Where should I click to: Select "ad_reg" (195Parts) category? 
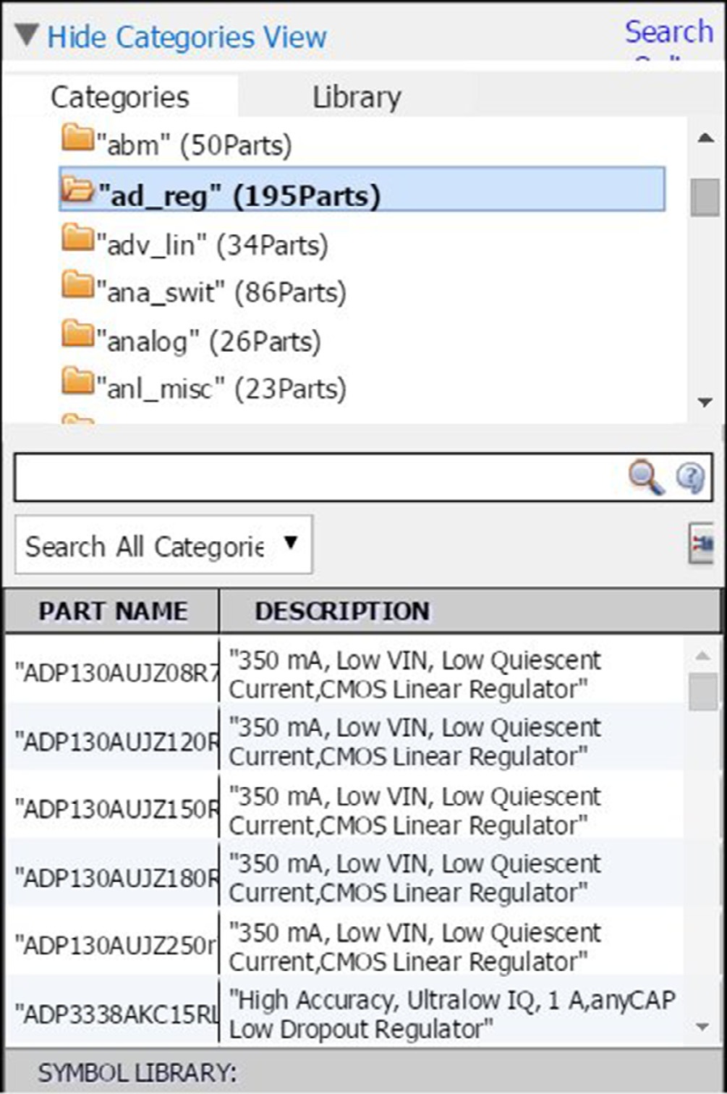tap(362, 190)
